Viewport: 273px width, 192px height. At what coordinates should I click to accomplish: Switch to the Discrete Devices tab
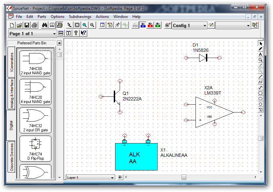click(11, 157)
